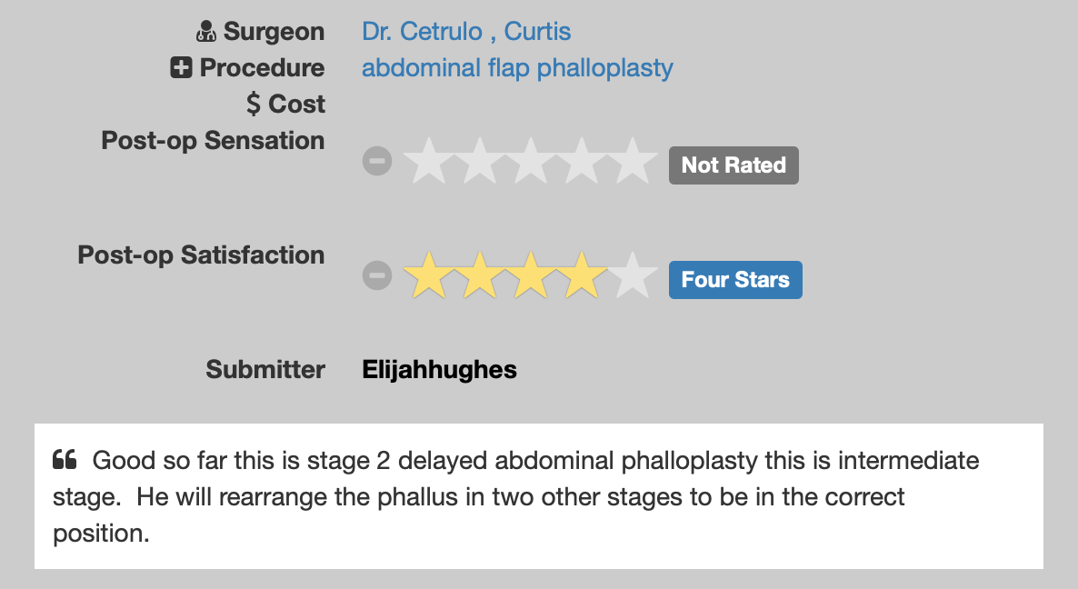Click the Not Rated badge
The height and width of the screenshot is (589, 1078).
pyautogui.click(x=734, y=165)
